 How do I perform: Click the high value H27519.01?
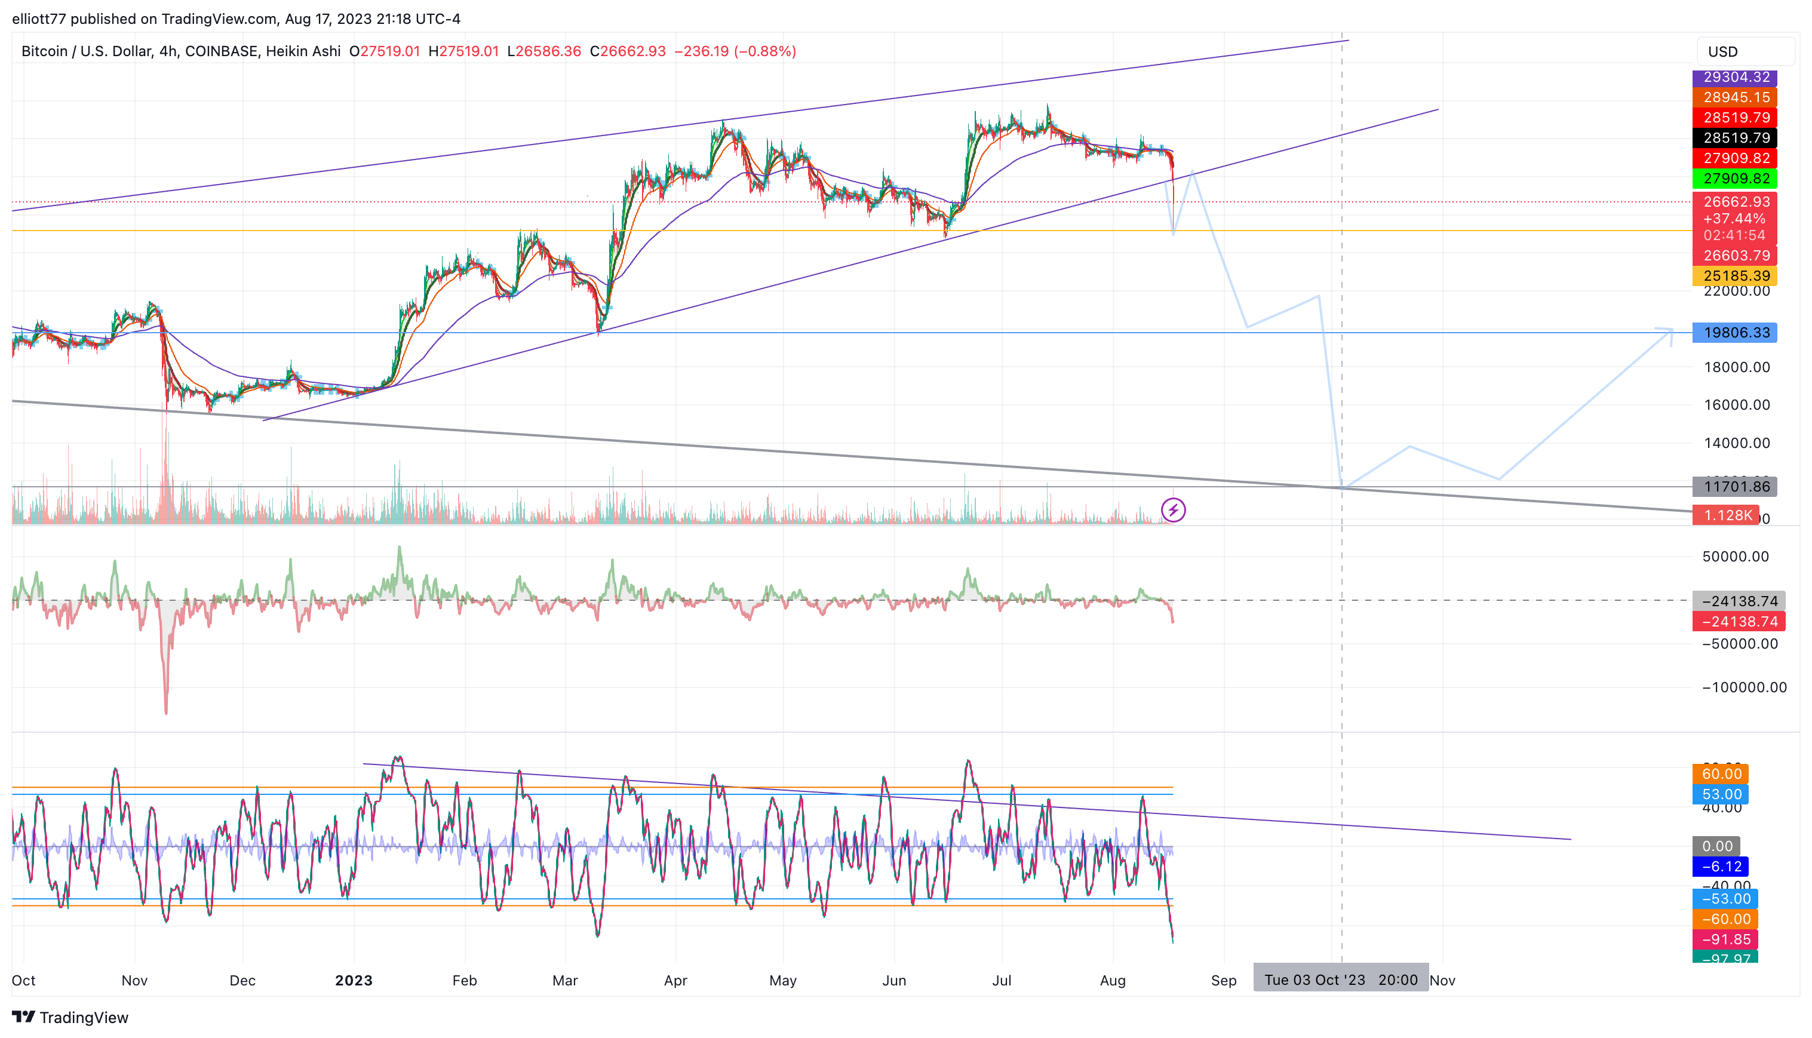[x=463, y=51]
